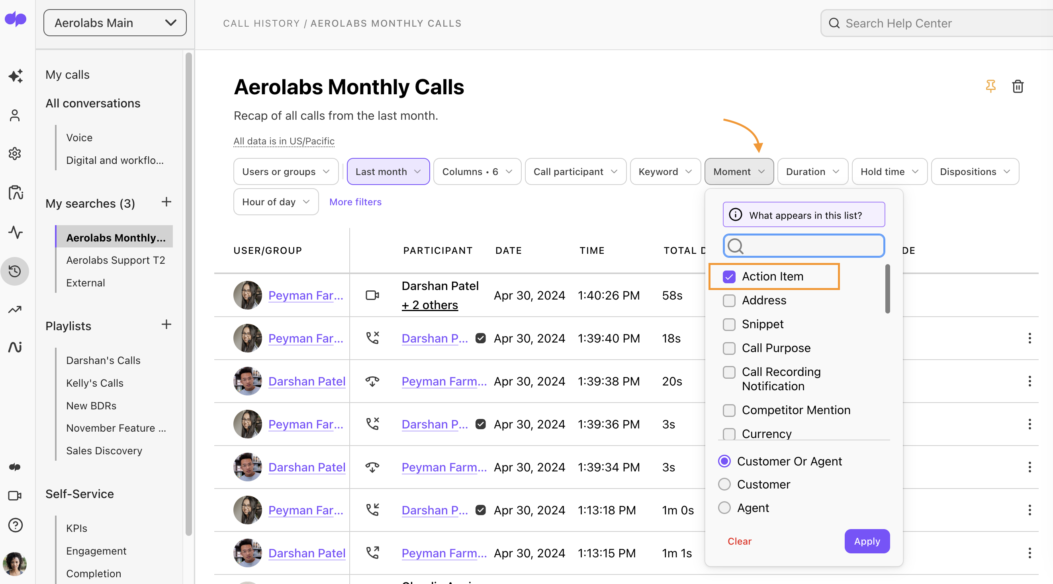
Task: Open row menu for 1:13:18 PM call
Action: click(x=1030, y=510)
